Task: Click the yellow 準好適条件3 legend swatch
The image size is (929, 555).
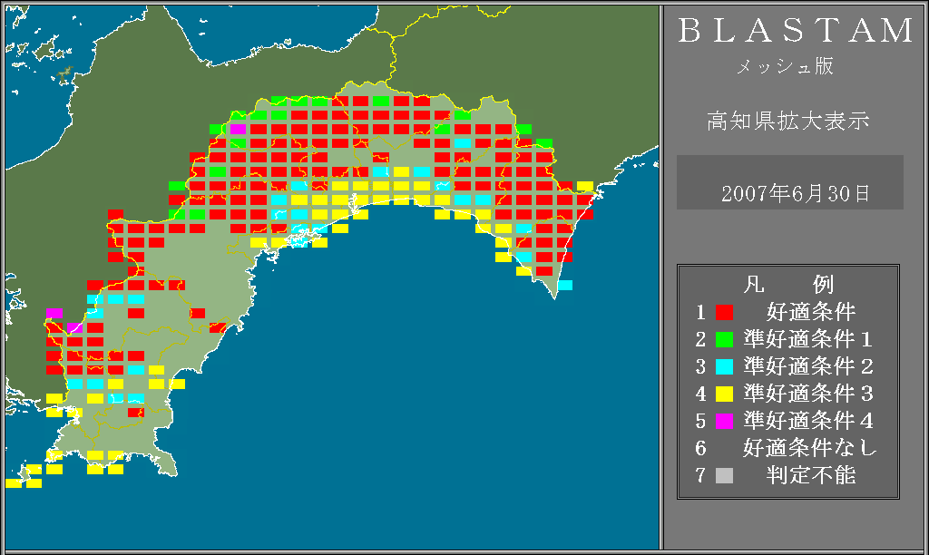Action: pyautogui.click(x=724, y=394)
